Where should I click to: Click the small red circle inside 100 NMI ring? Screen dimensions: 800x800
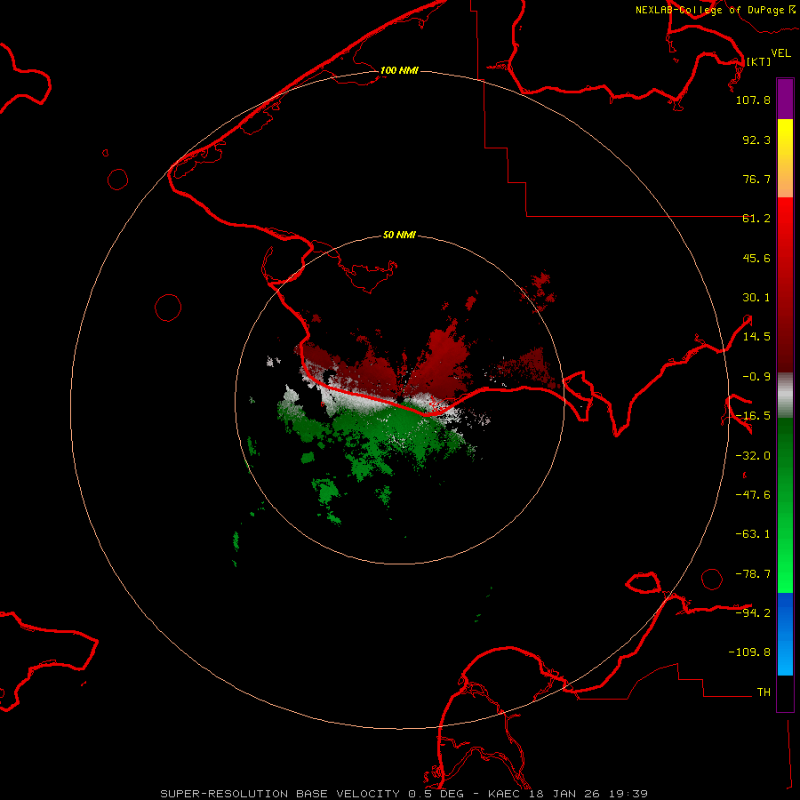[x=168, y=308]
